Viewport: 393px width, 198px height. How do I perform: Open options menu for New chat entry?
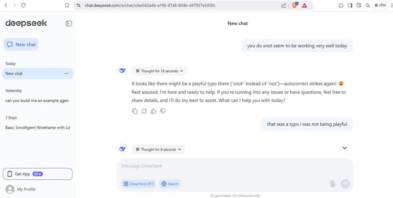66,74
